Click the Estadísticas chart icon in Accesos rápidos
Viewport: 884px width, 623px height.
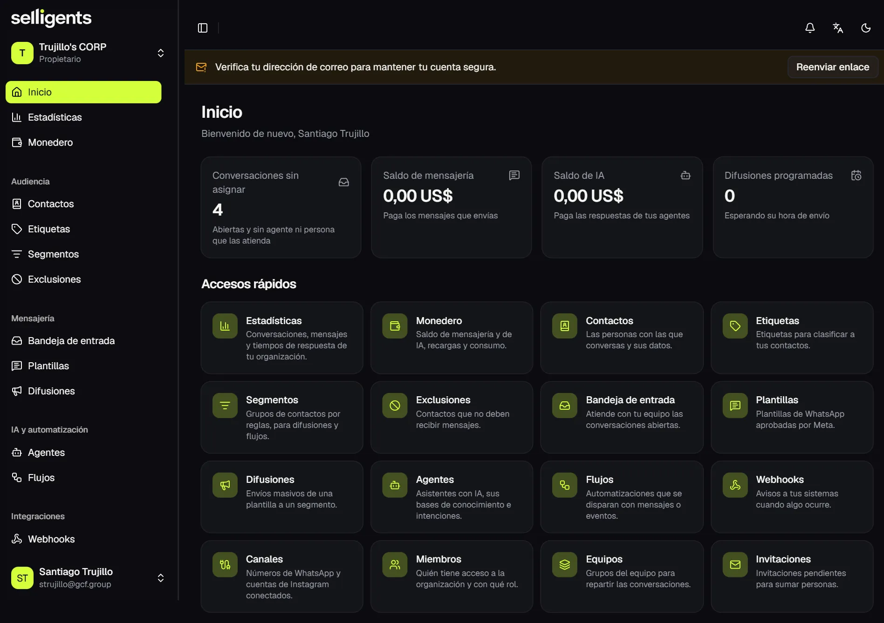pos(225,326)
